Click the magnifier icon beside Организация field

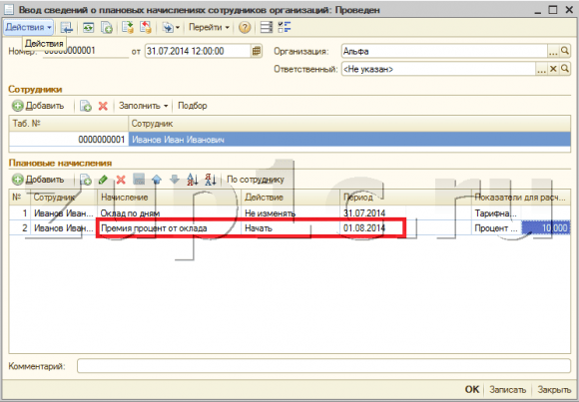coord(565,51)
